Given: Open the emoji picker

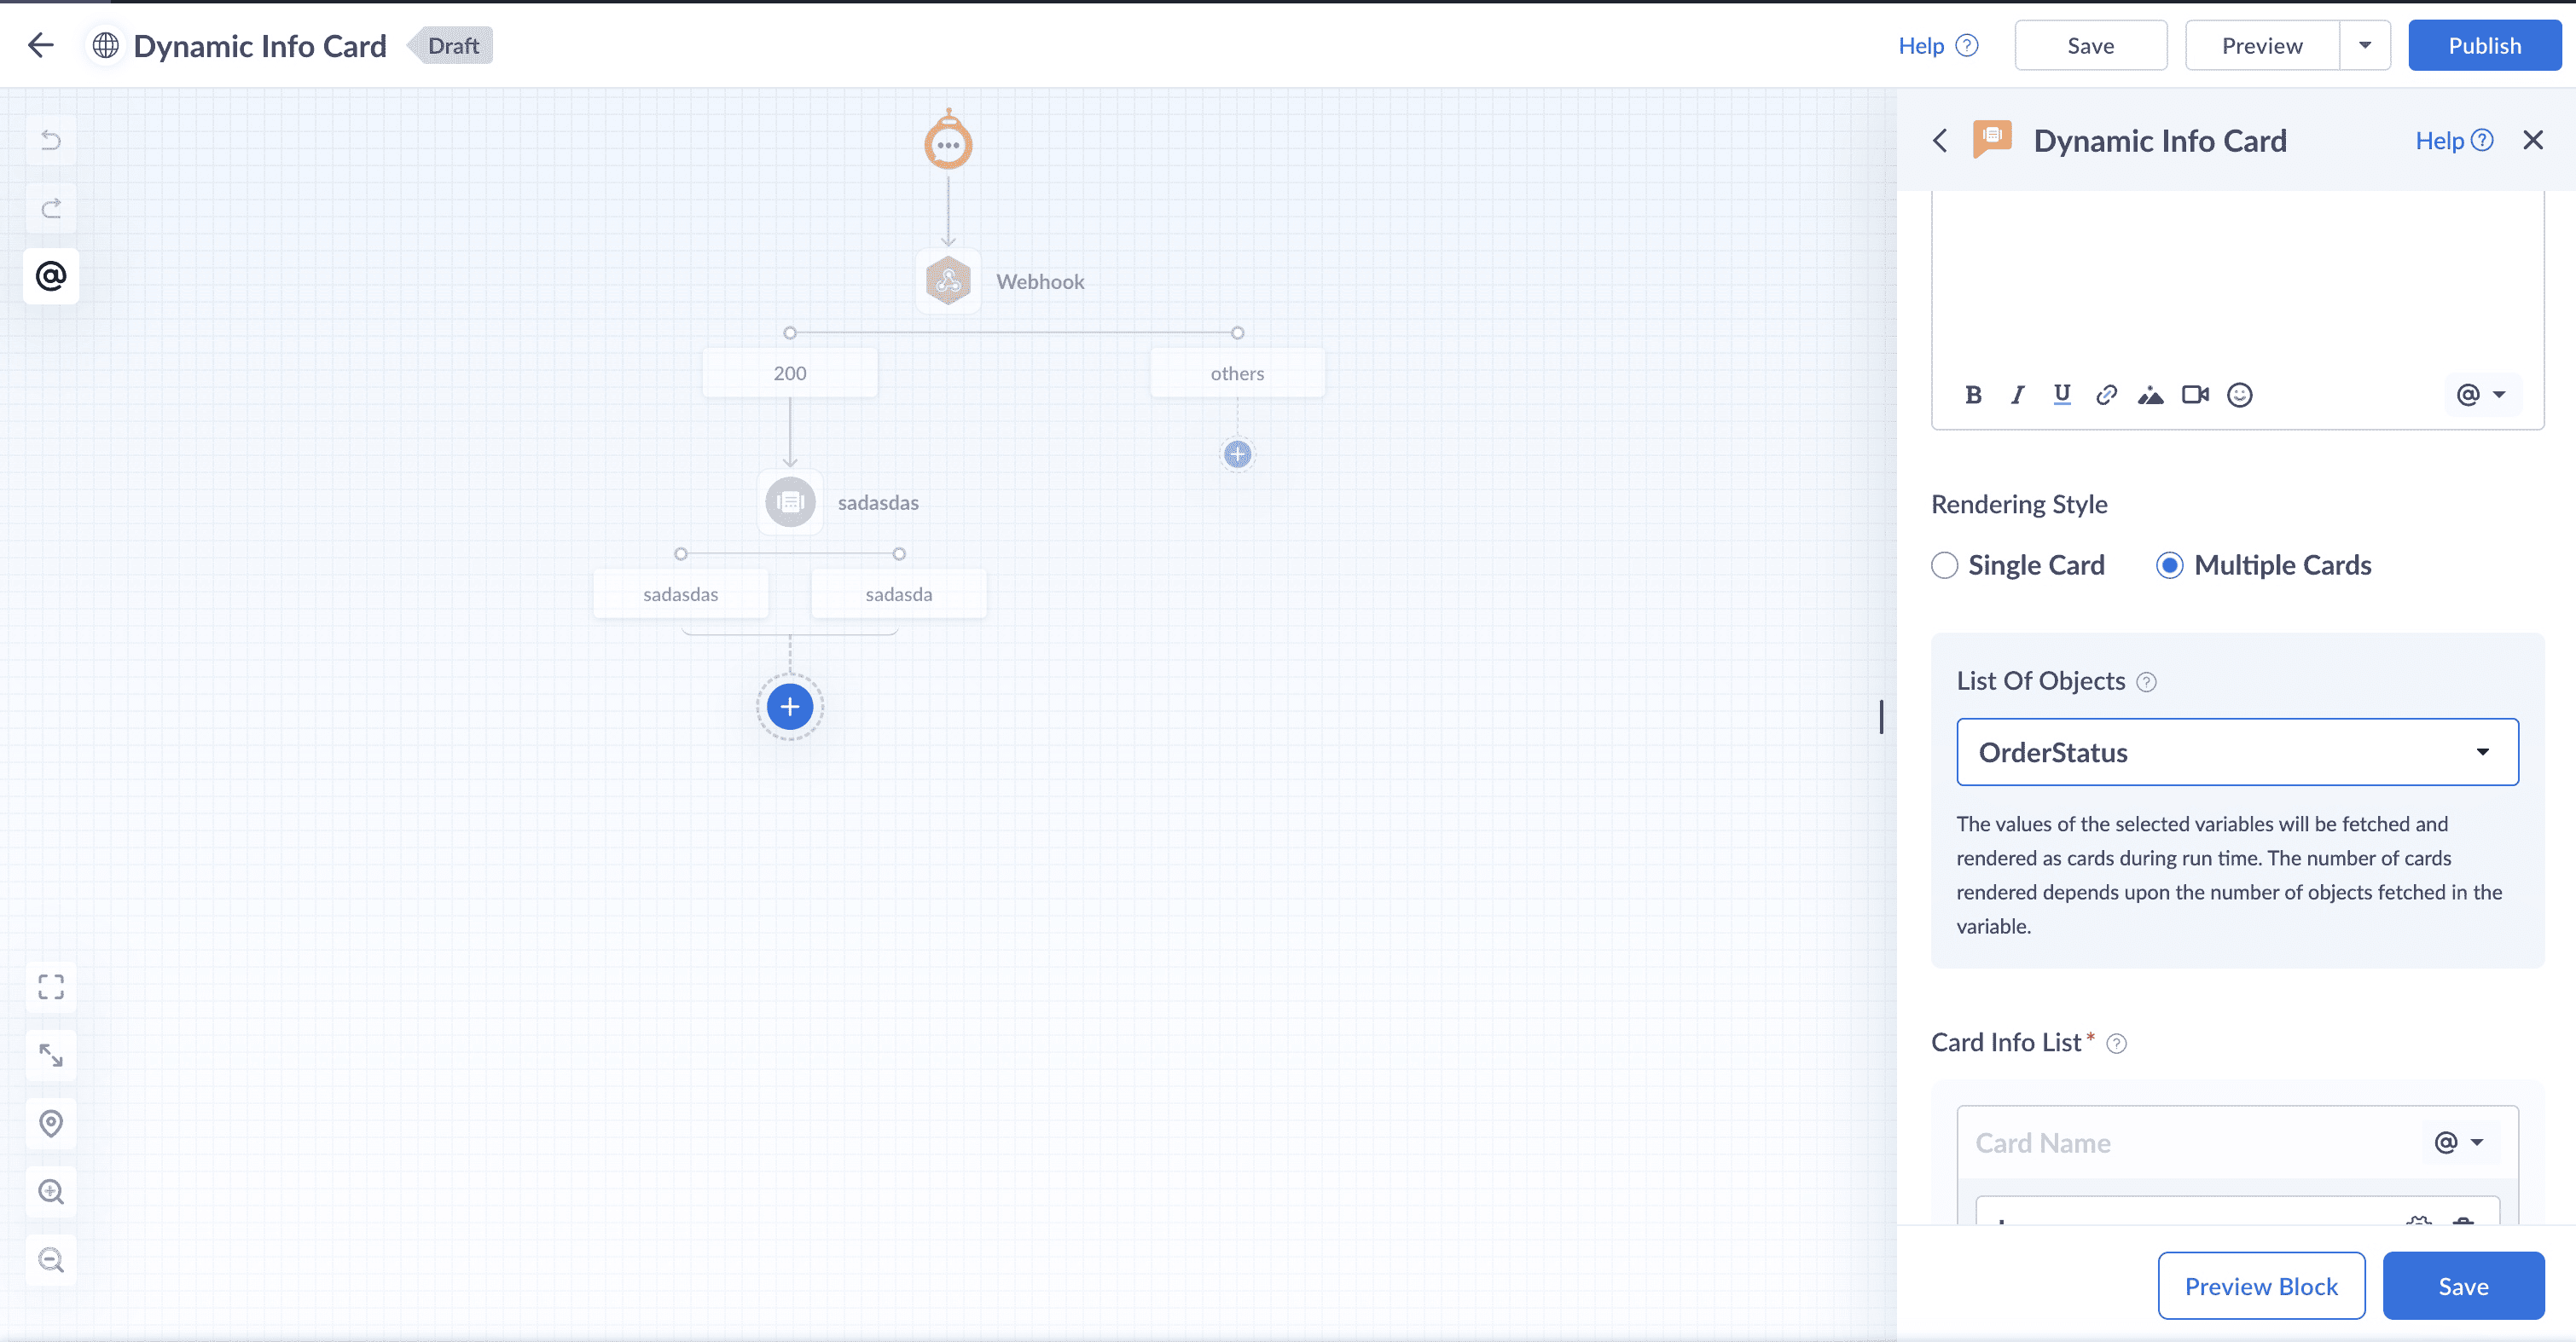Looking at the screenshot, I should [2240, 395].
